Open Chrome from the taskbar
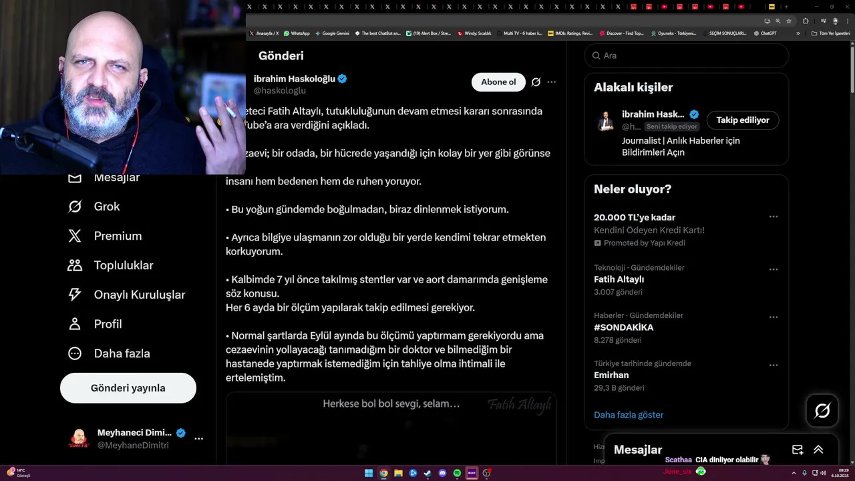 tap(383, 473)
